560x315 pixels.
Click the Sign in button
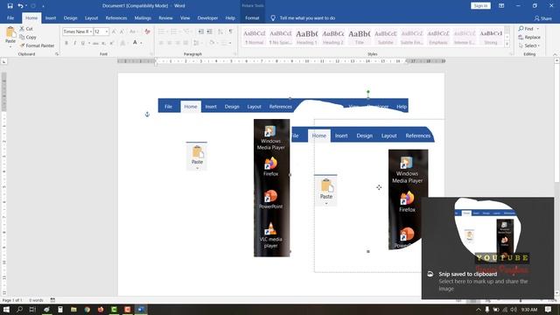[x=480, y=6]
